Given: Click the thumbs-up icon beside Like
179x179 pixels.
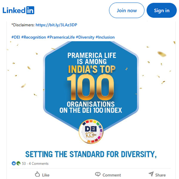Looking at the screenshot, I should click(x=37, y=174).
